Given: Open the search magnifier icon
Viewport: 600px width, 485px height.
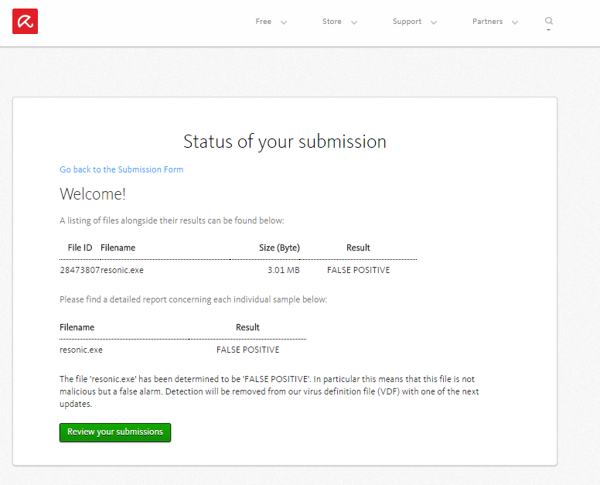Looking at the screenshot, I should [x=549, y=21].
